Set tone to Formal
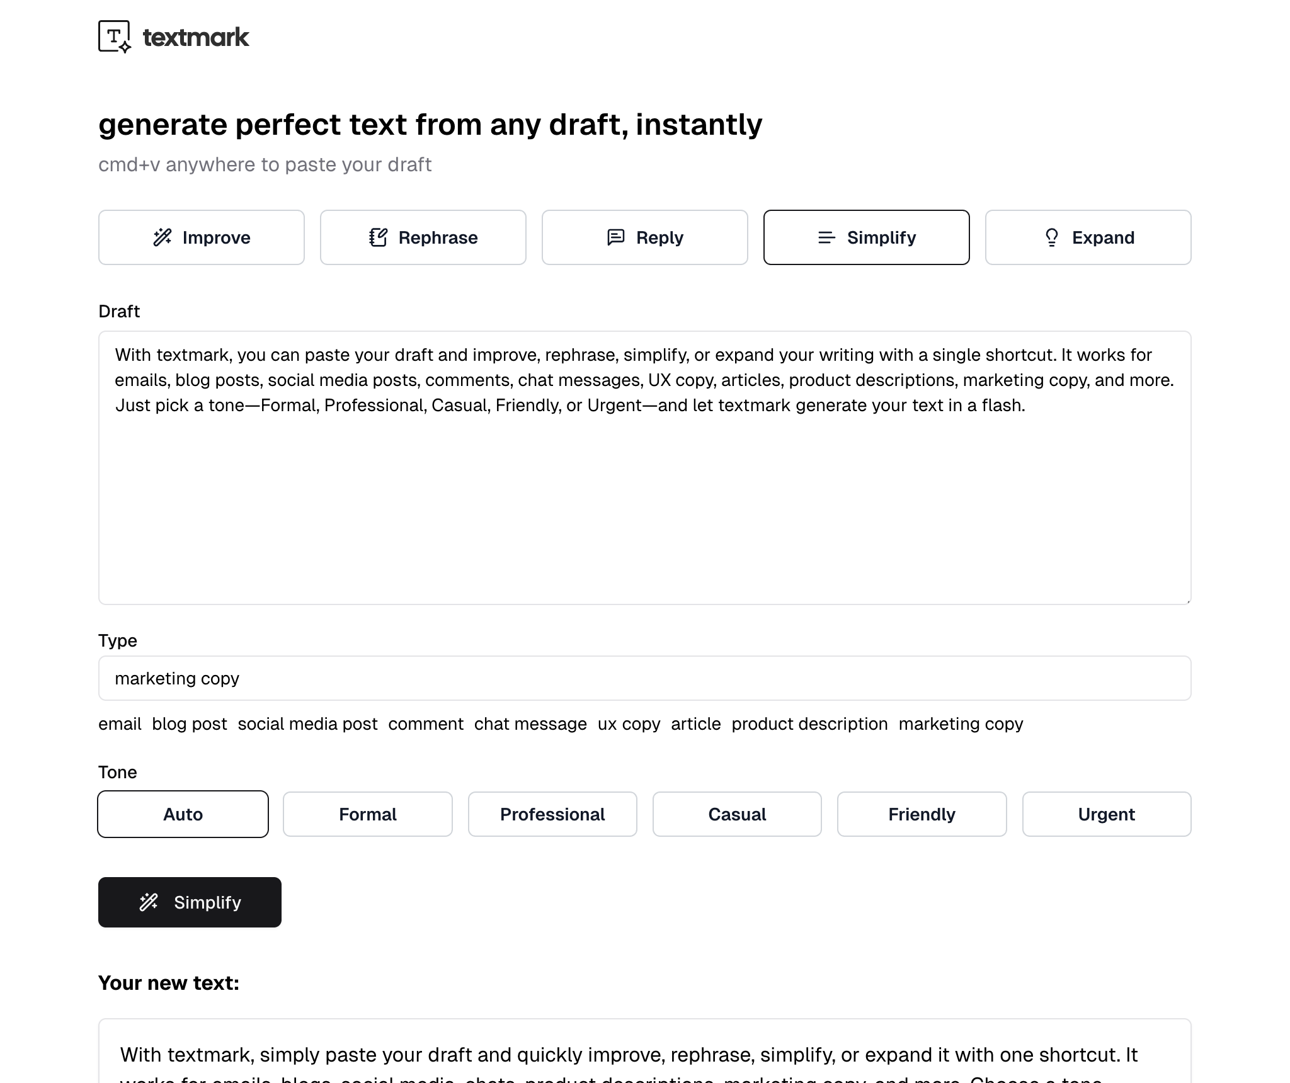 (368, 814)
